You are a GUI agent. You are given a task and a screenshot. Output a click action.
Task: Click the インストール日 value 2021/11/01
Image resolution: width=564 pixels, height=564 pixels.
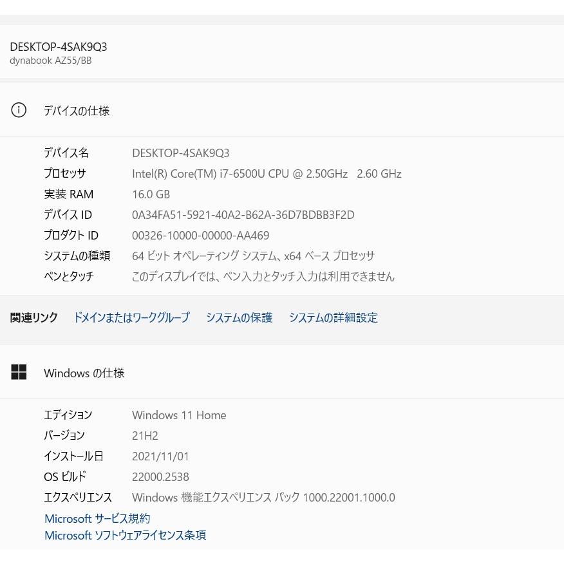point(160,456)
